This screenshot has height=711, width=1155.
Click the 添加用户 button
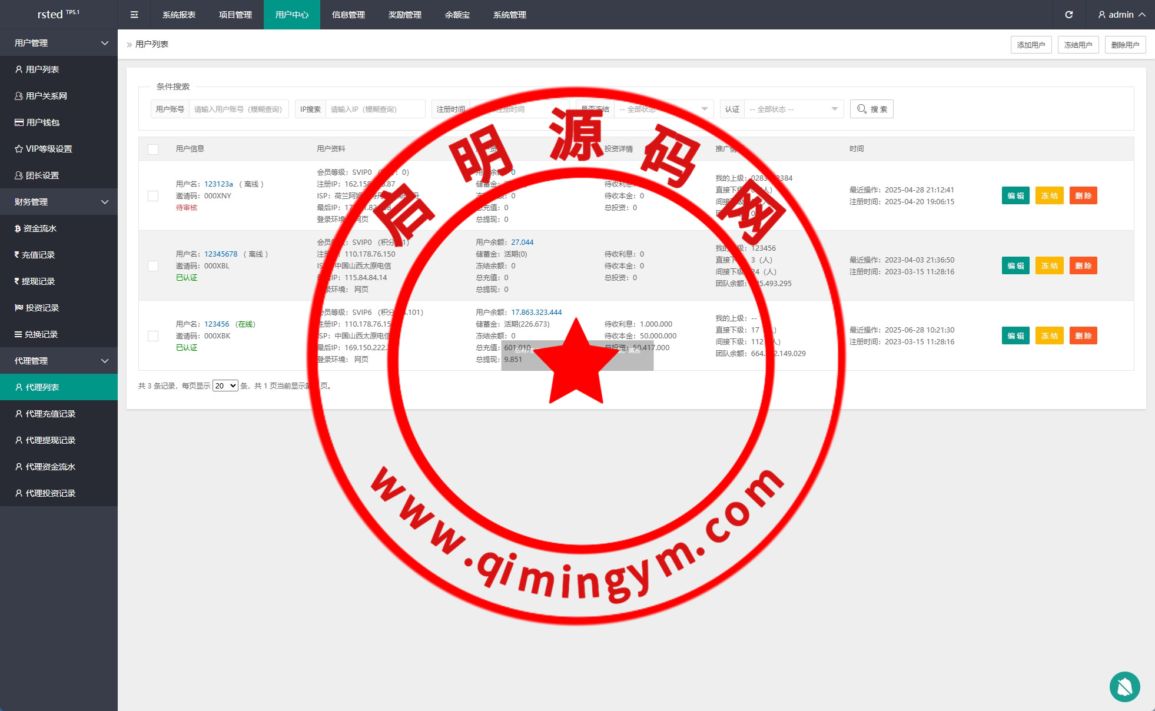click(x=1031, y=45)
